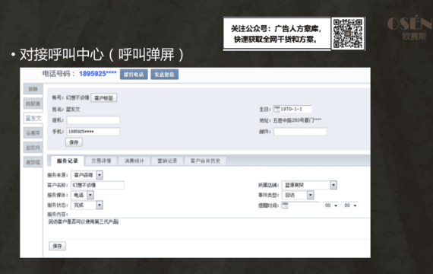Expand the 事件类型 dropdown showing 回访
433x274 pixels.
311,195
